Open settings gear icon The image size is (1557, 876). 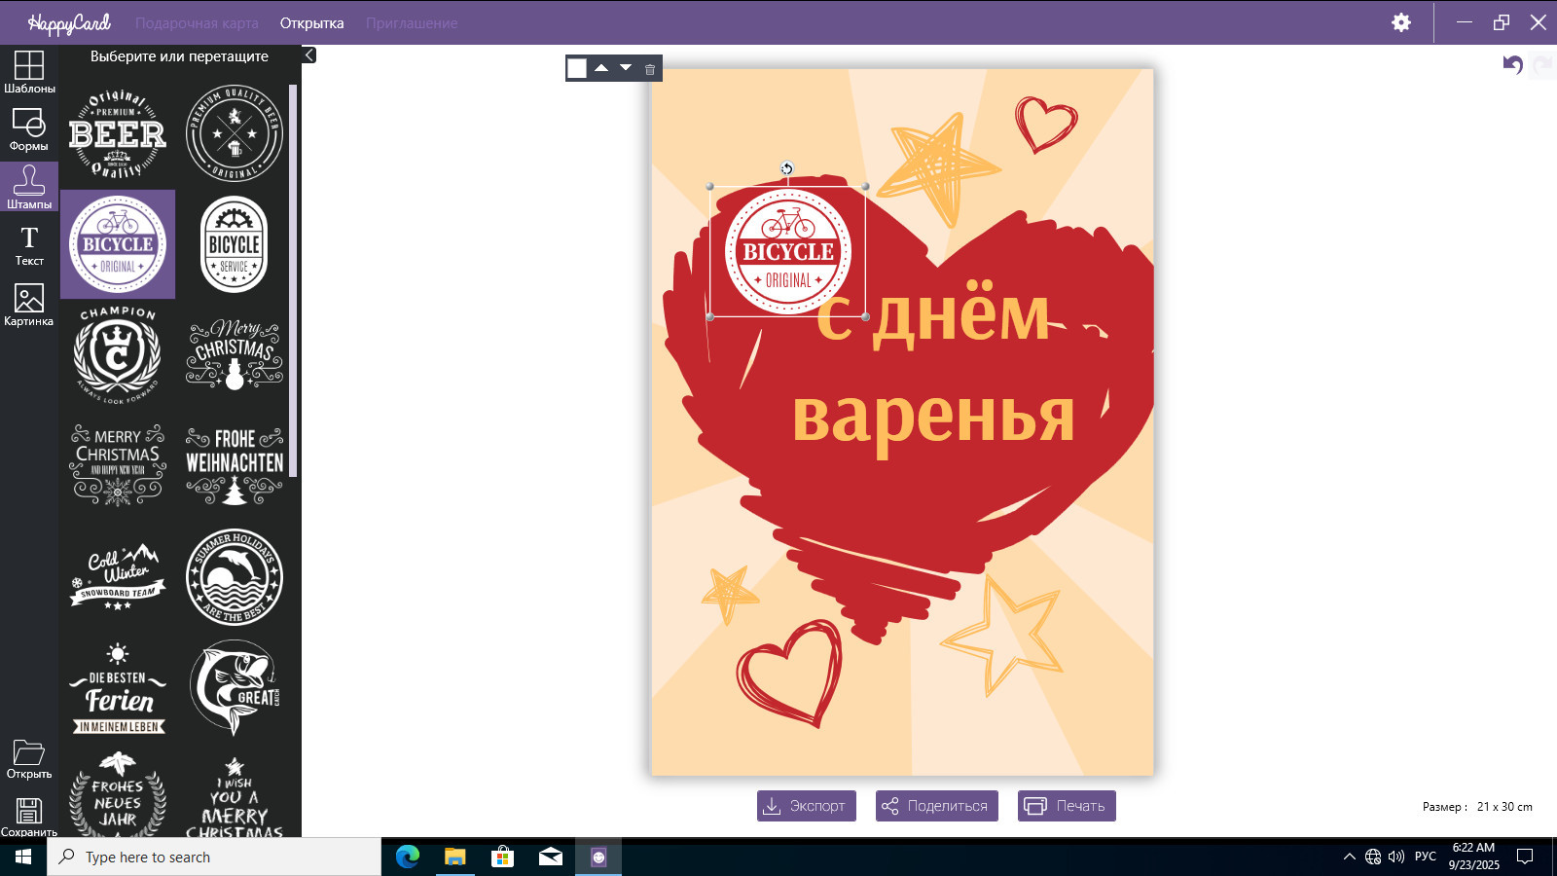point(1401,22)
